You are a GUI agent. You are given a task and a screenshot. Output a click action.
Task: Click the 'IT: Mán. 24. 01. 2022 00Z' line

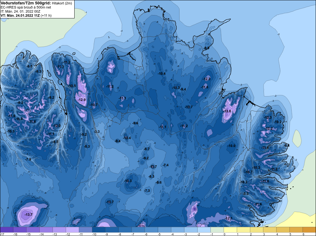[20, 11]
